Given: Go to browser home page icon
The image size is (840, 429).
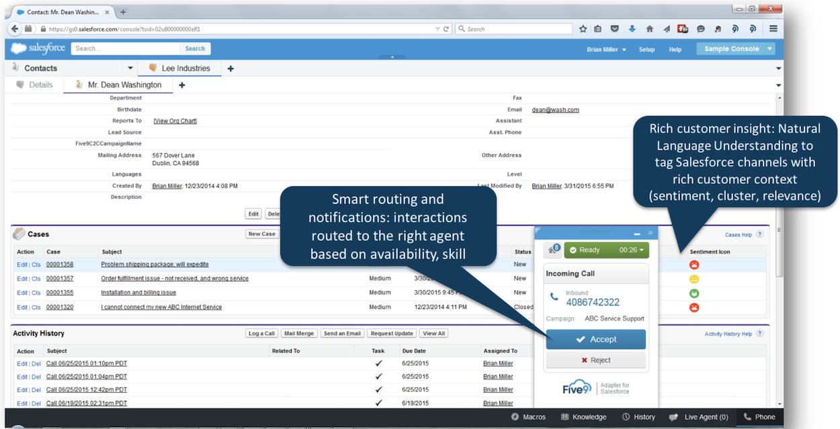Looking at the screenshot, I should [649, 29].
